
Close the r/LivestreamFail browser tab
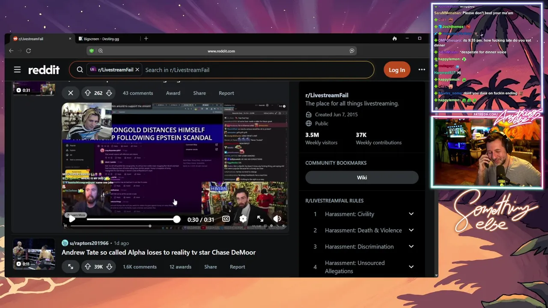(70, 38)
